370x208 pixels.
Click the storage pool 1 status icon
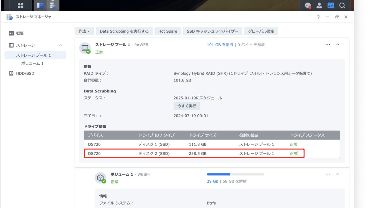[85, 48]
